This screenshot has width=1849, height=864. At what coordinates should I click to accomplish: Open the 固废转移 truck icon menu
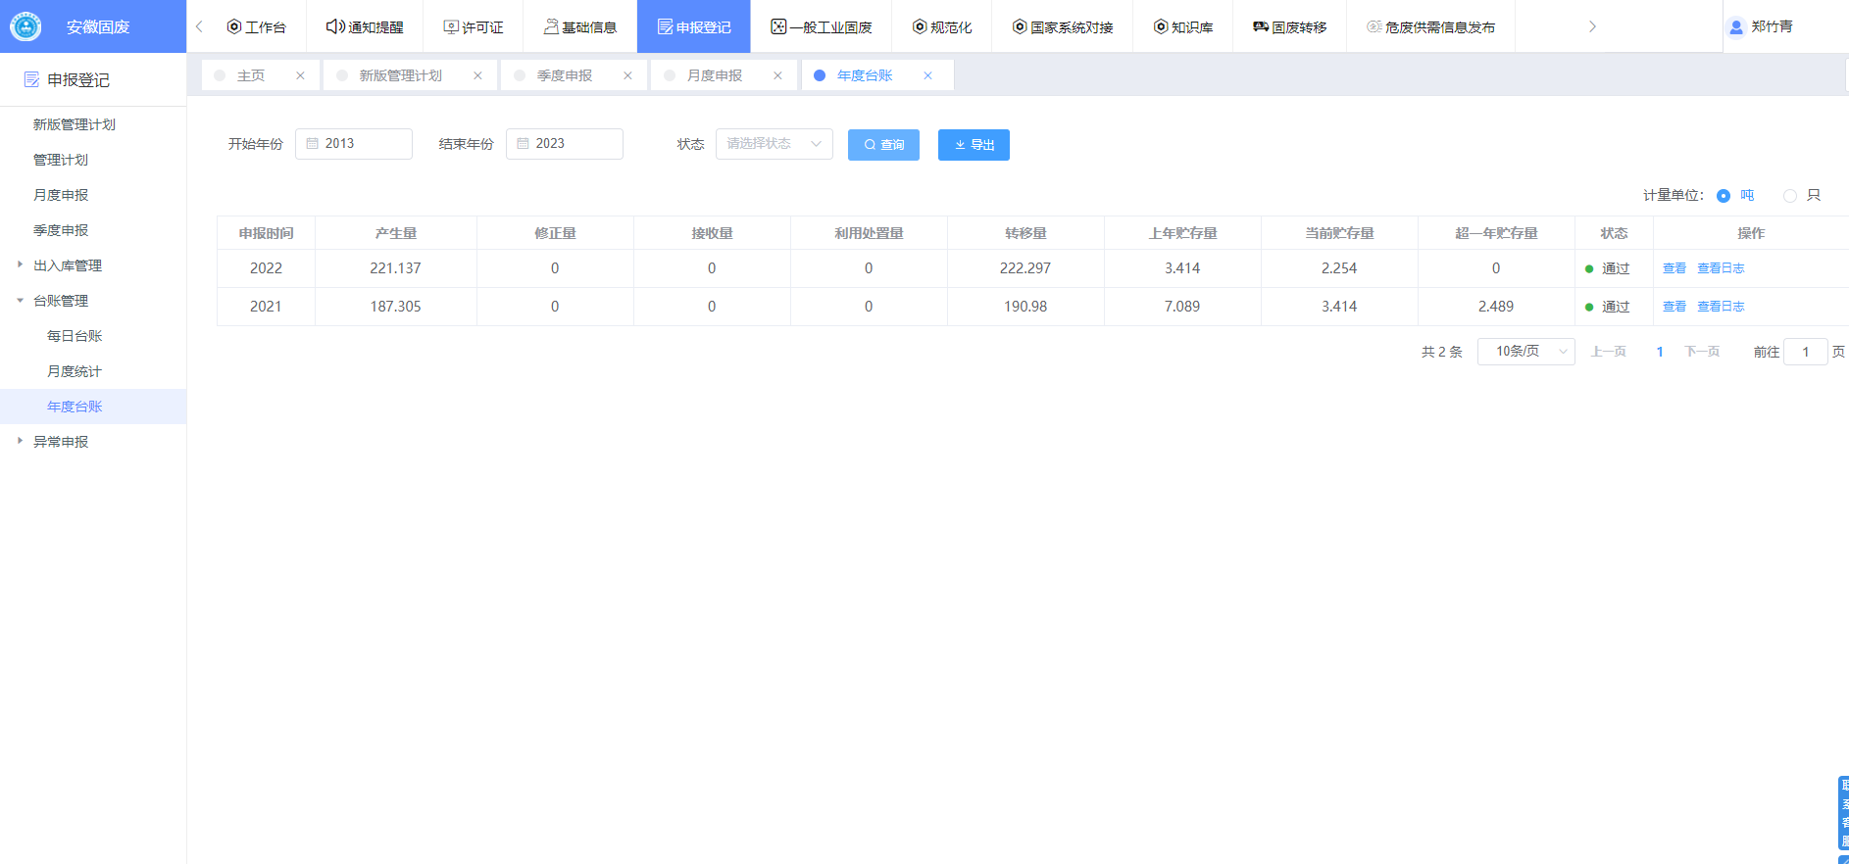coord(1261,26)
